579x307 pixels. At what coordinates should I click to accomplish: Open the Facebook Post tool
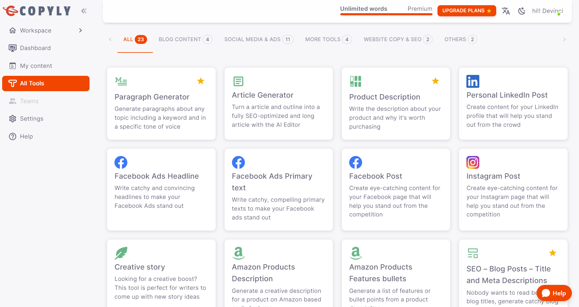point(376,176)
